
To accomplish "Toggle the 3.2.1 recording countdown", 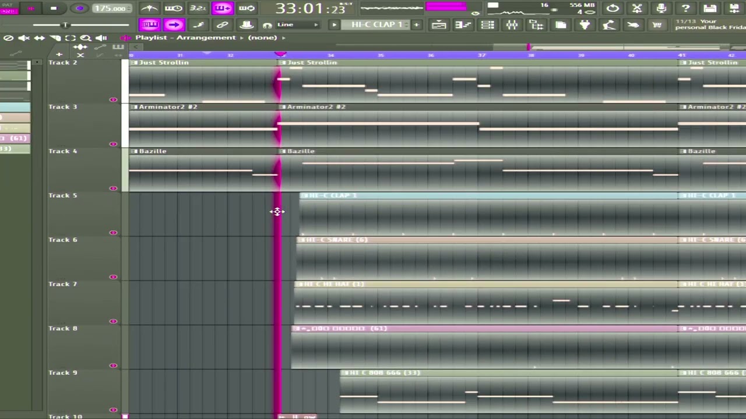I will pyautogui.click(x=198, y=8).
